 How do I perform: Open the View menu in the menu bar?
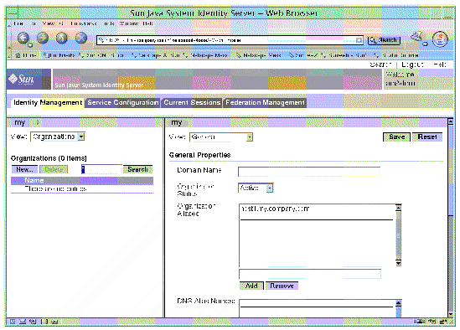(48, 23)
